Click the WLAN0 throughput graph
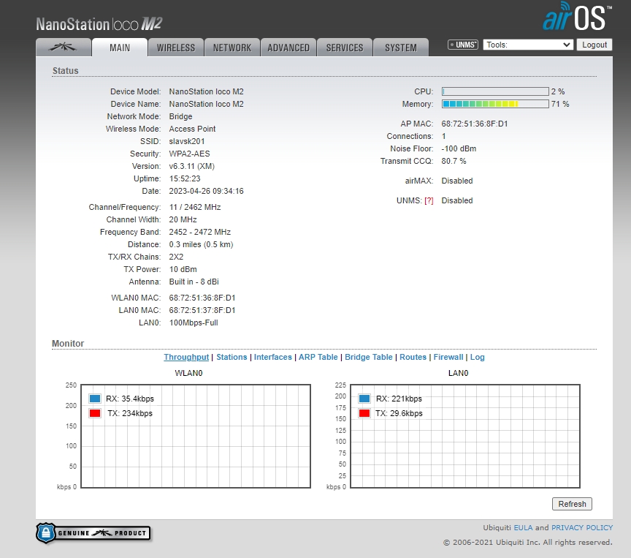 click(196, 437)
